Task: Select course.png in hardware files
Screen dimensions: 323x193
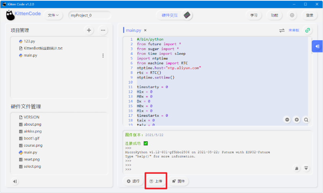Action: 31,145
